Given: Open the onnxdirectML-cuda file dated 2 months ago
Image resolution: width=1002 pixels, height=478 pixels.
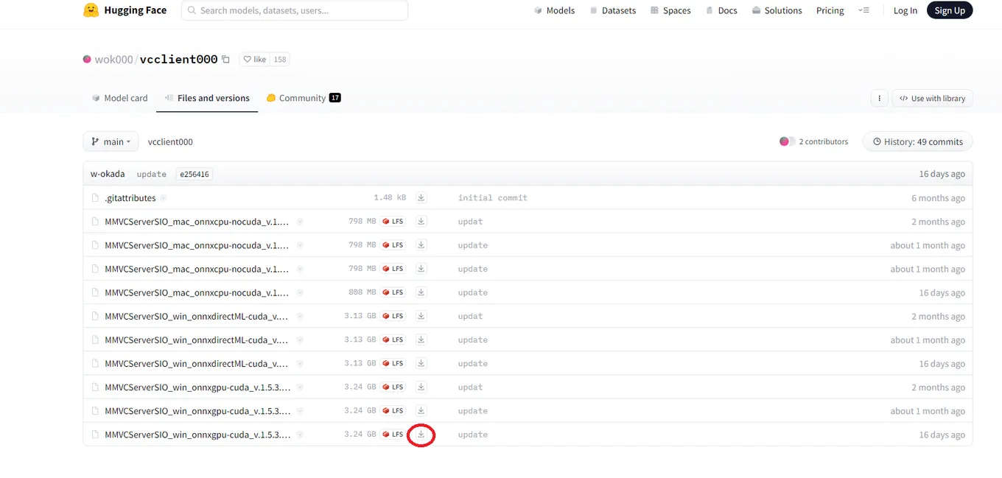Looking at the screenshot, I should point(197,316).
